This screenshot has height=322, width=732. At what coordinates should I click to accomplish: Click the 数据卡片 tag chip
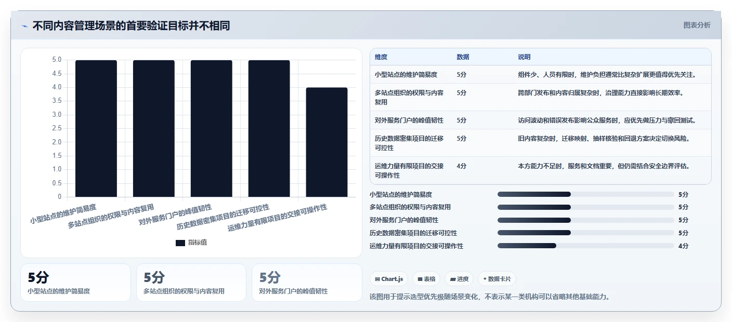click(x=497, y=279)
